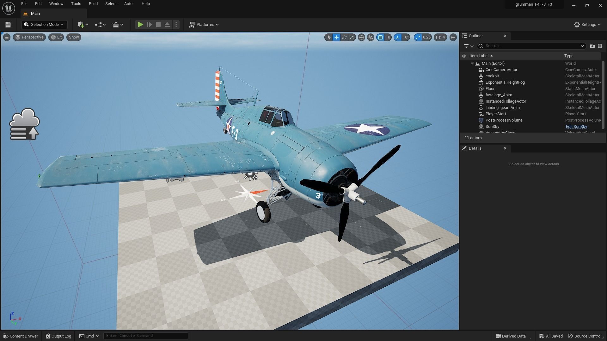Activate the scale gizmo tool
This screenshot has width=607, height=341.
click(x=352, y=37)
